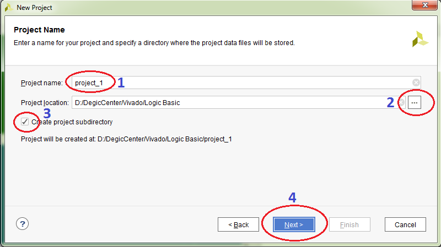
Task: Proceed with the Next button
Action: pos(294,224)
